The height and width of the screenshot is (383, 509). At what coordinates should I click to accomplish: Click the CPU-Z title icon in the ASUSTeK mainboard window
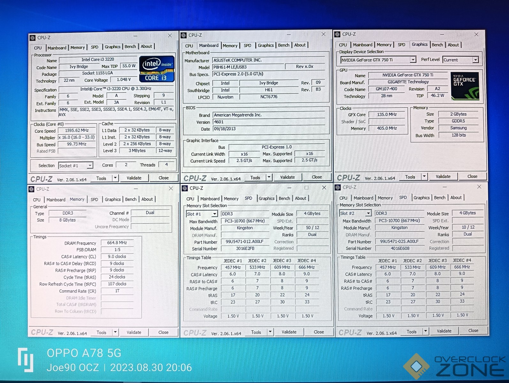tap(184, 35)
